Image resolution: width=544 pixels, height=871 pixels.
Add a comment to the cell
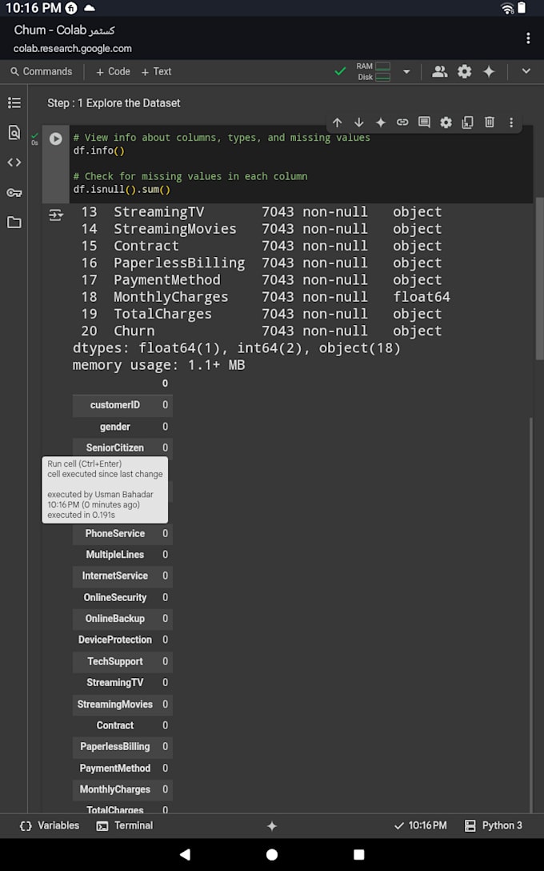[x=424, y=122]
